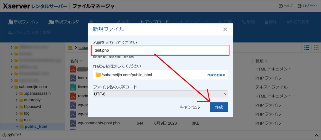
Task: Expand the autoreply folder chevron
Action: (x=17, y=100)
